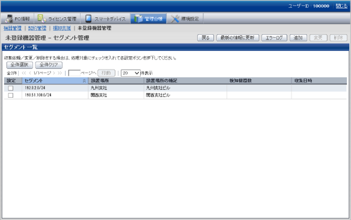Click the 1/1ページ page indicator
Screen dimensions: 351x220
click(x=42, y=73)
